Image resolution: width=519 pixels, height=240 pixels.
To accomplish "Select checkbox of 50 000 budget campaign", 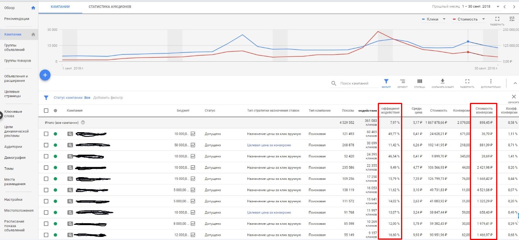I will point(46,145).
